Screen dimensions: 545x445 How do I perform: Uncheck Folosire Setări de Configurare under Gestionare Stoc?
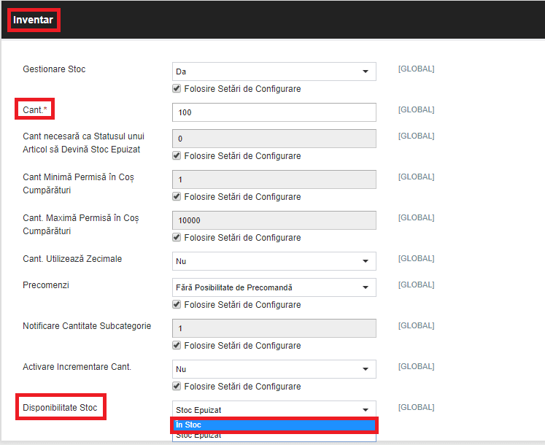click(177, 89)
